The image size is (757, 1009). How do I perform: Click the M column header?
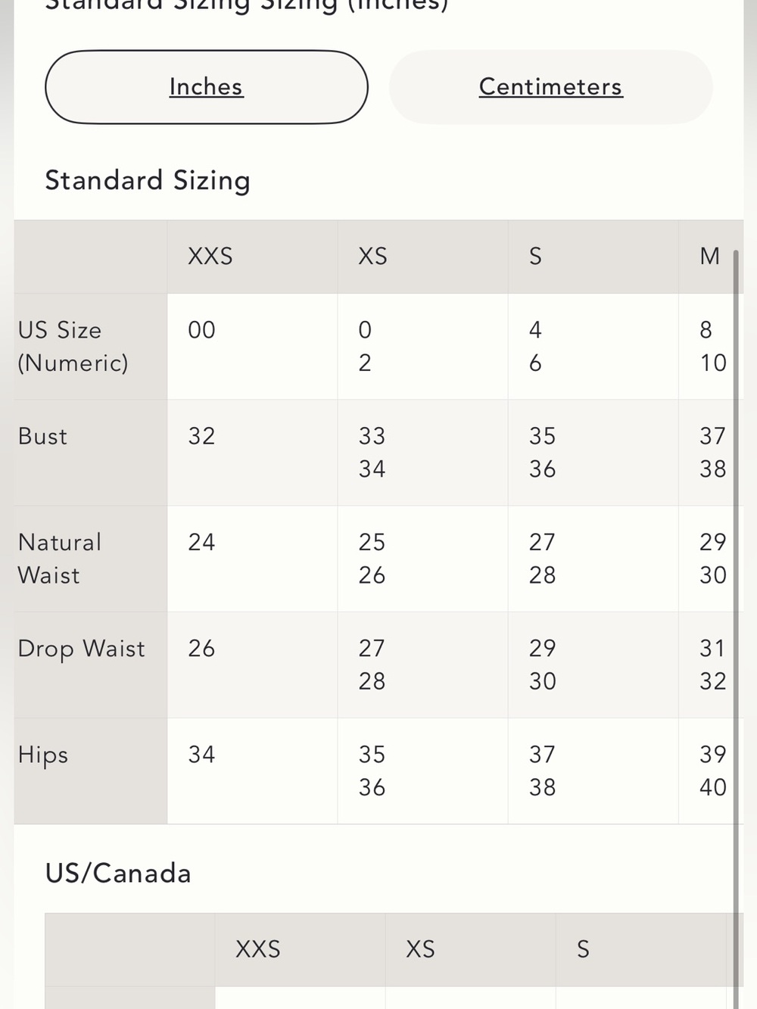pos(710,257)
